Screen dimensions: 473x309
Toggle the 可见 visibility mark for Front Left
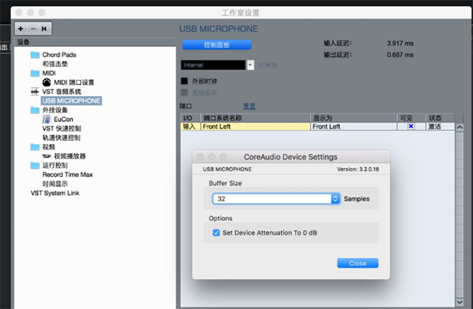[x=410, y=126]
